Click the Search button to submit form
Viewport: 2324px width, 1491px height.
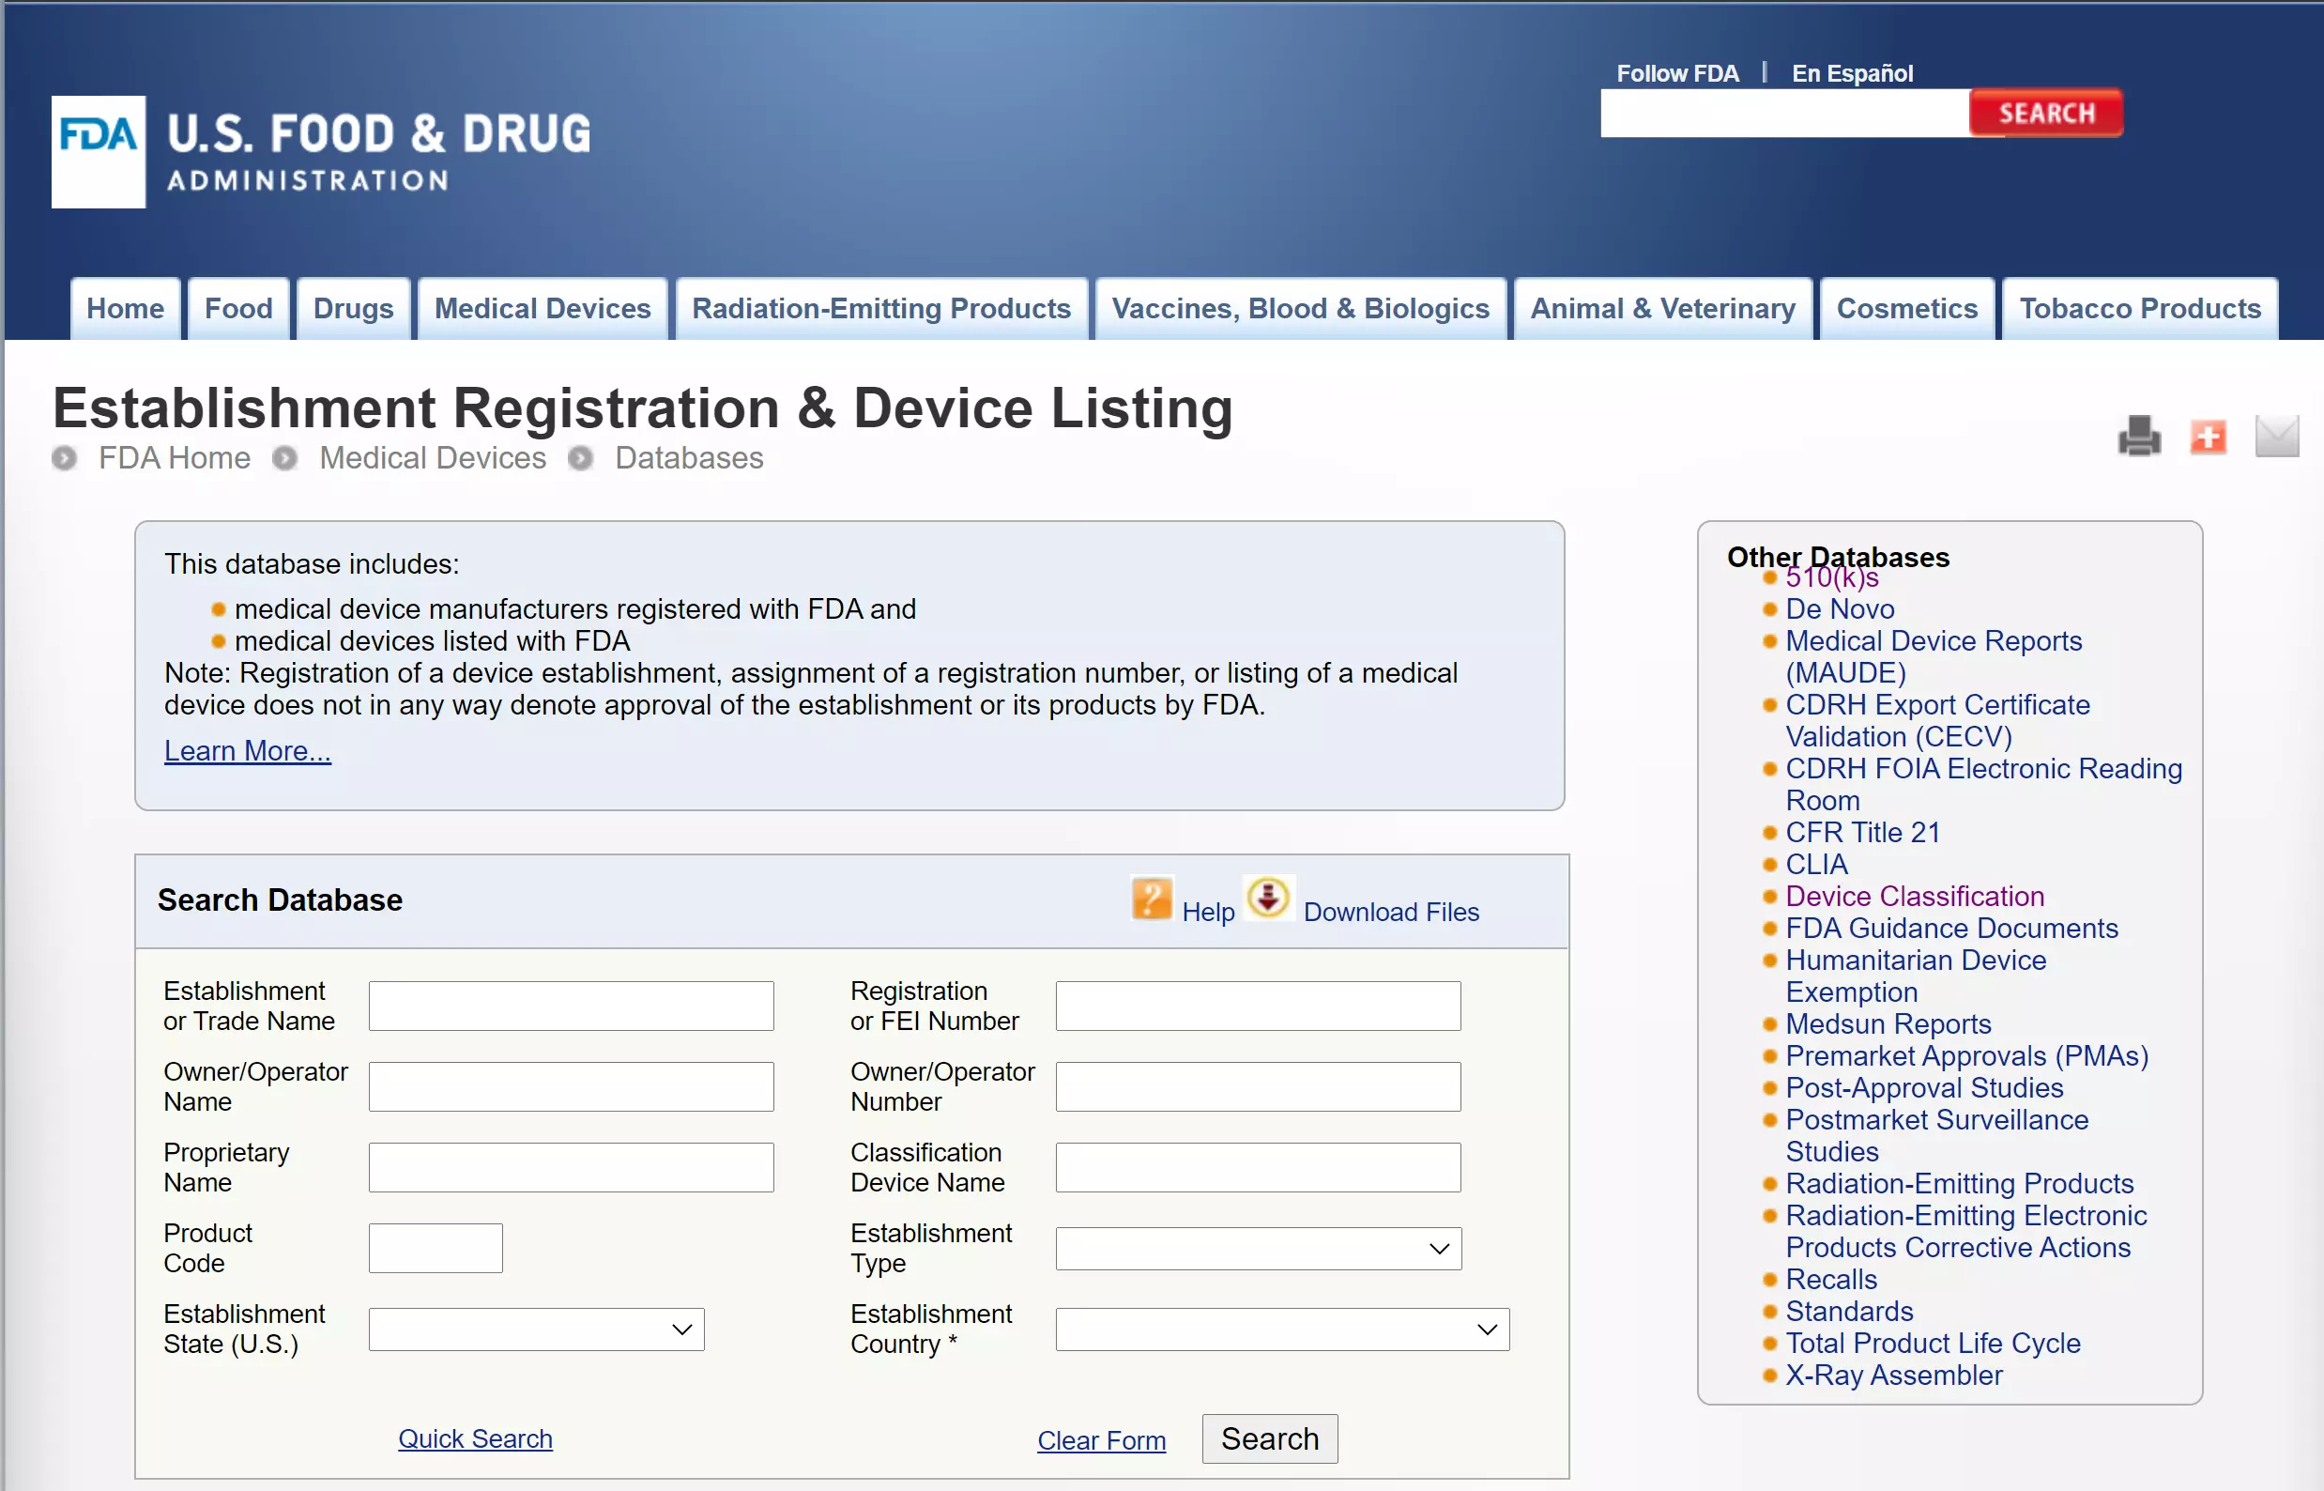coord(1272,1438)
